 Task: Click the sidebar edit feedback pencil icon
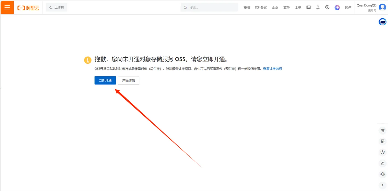coord(382,163)
